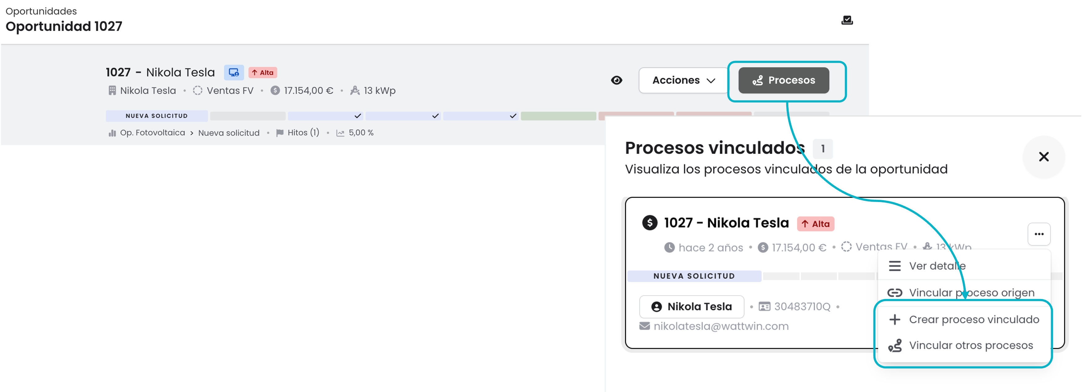The image size is (1082, 392).
Task: Click the blue device icon beside Nikola Tesla
Action: coord(234,73)
